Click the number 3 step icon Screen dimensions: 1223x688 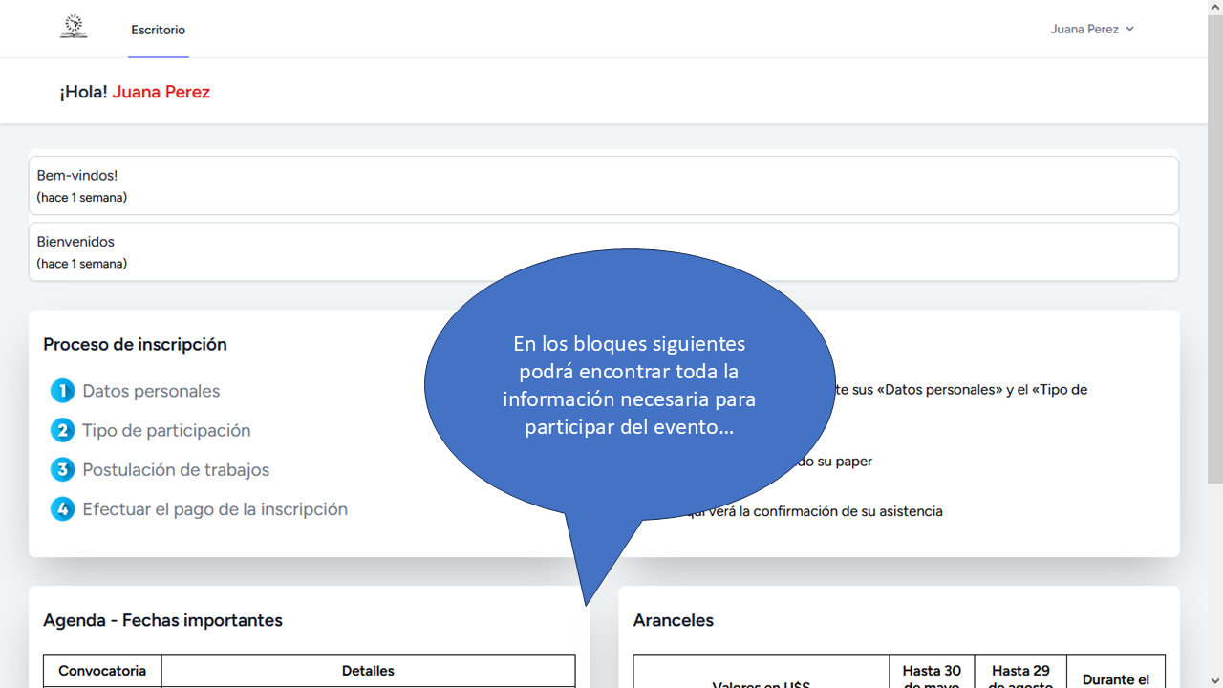62,469
